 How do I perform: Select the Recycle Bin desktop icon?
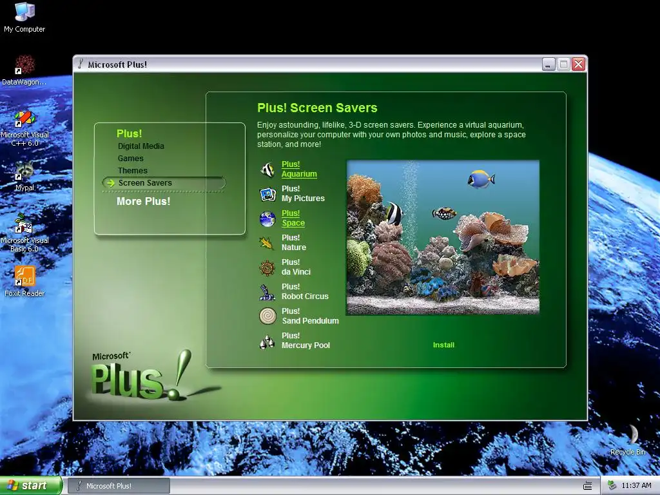(628, 440)
